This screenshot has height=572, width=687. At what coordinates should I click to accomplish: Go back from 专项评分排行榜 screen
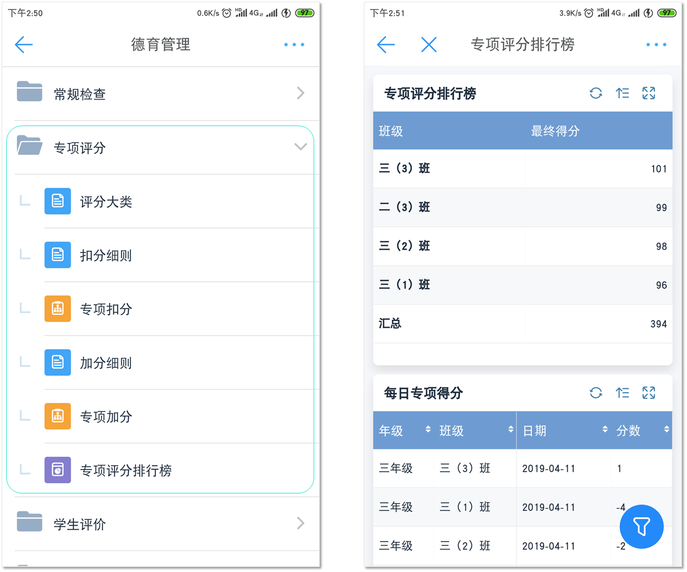[385, 45]
